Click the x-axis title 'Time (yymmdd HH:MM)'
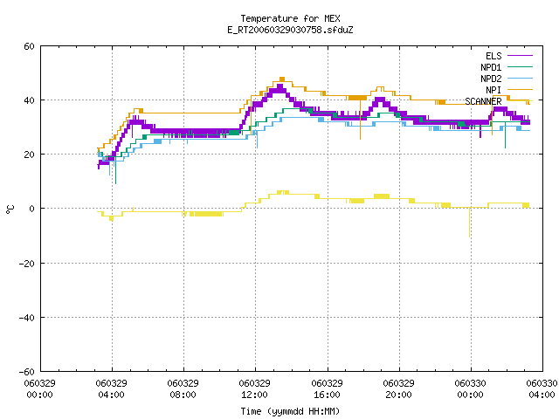559x419 pixels. [x=290, y=411]
